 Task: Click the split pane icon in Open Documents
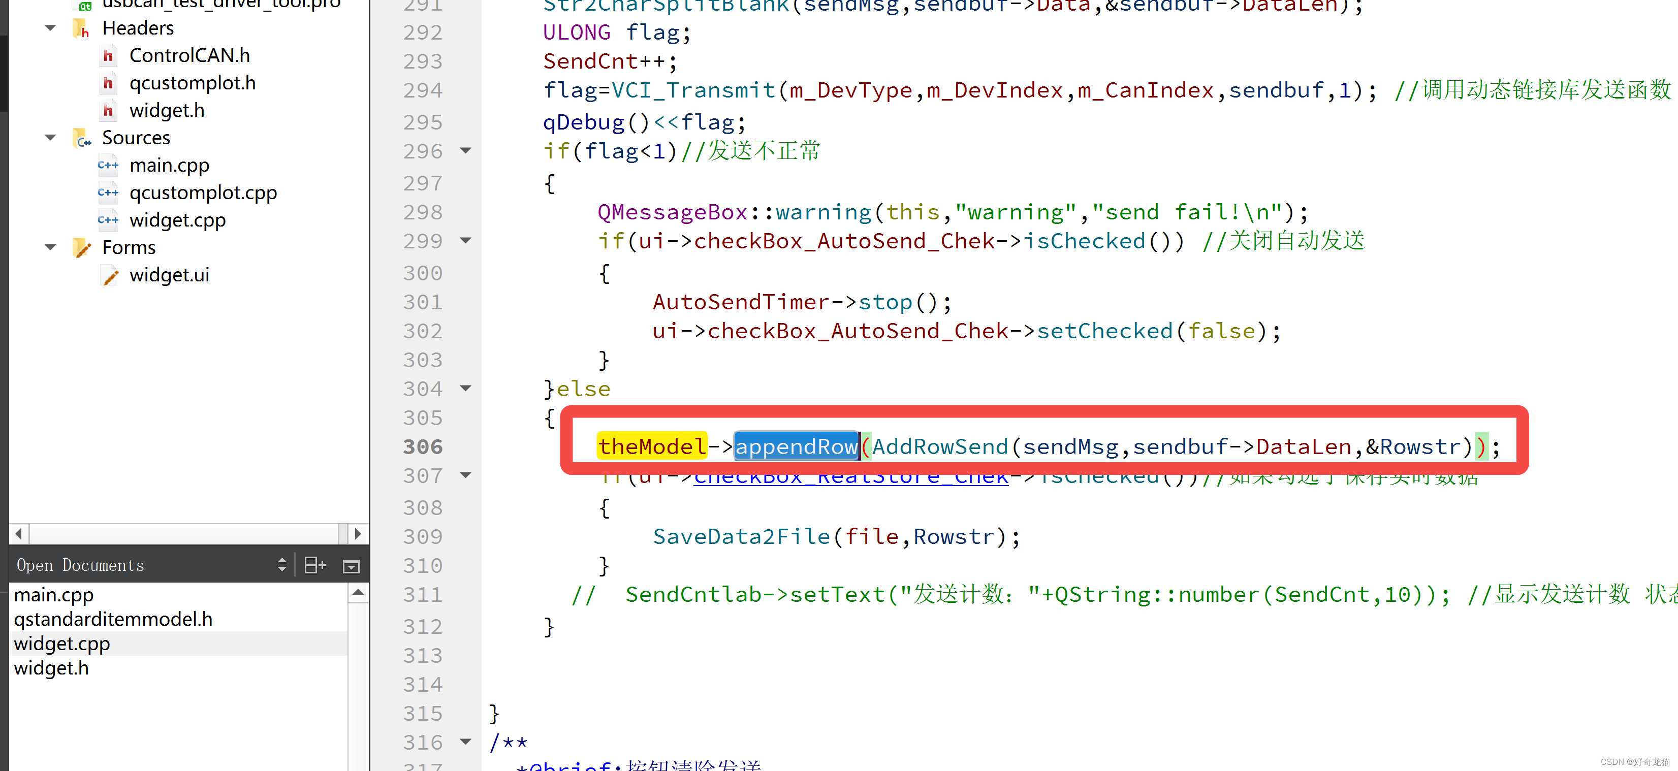click(314, 565)
